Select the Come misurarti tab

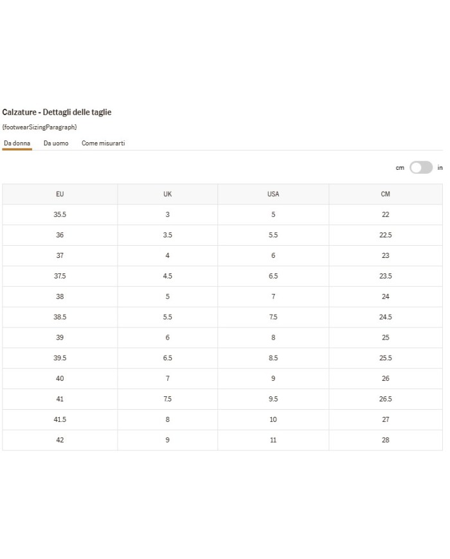(103, 143)
